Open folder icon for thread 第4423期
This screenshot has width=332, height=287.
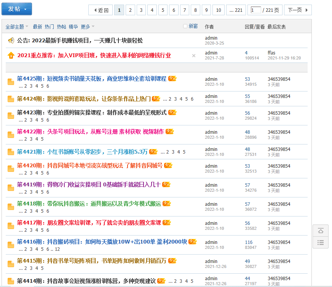point(11,116)
